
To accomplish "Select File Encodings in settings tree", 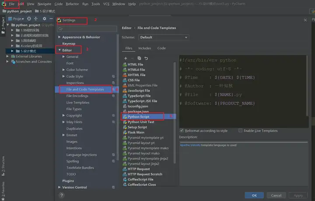I will click(x=77, y=96).
